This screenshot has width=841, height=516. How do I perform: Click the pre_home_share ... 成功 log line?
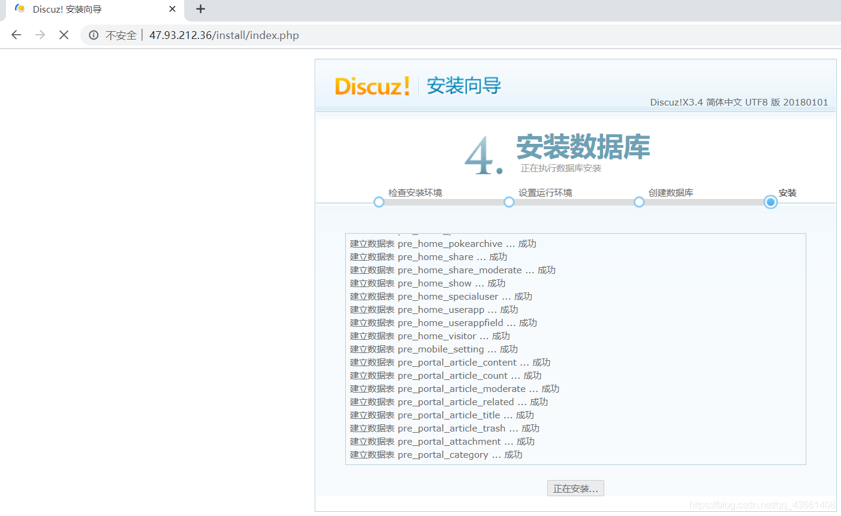click(x=429, y=257)
